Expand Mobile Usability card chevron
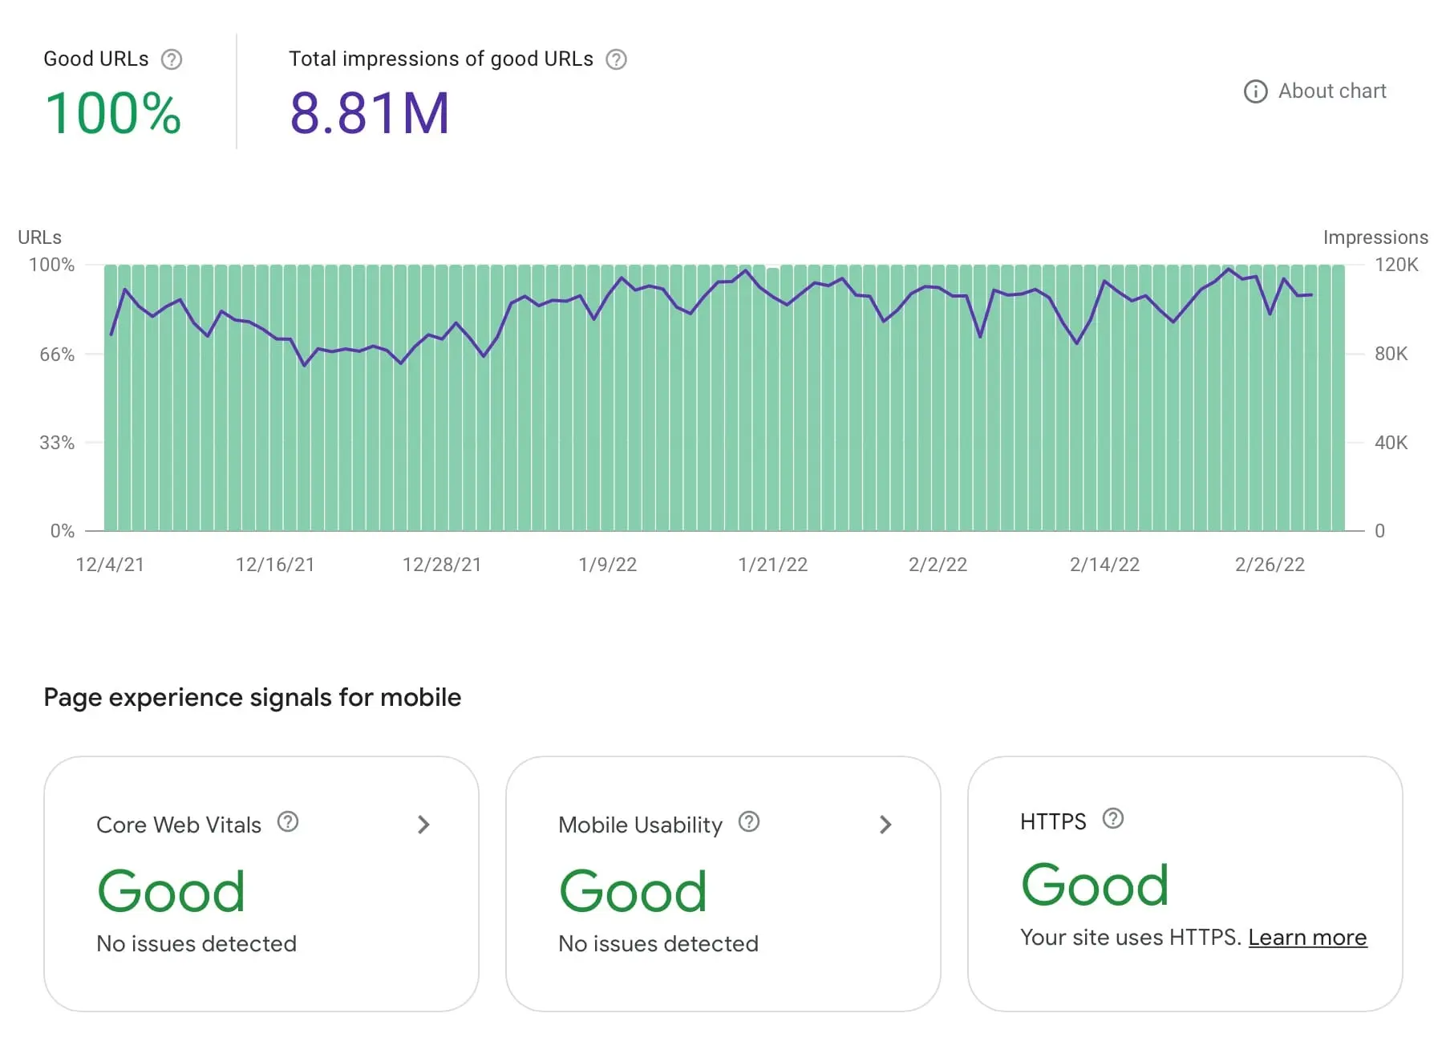 pos(885,825)
